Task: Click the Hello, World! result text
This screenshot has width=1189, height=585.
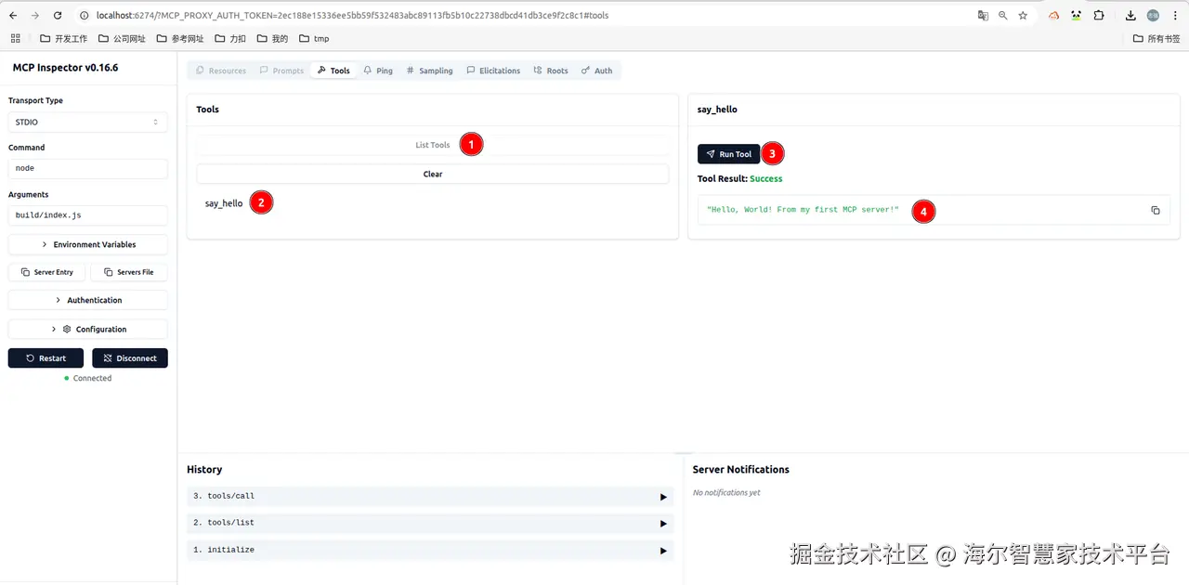Action: (x=804, y=210)
